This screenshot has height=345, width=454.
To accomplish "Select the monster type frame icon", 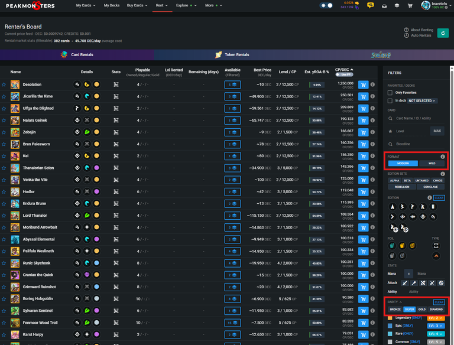I will [436, 246].
